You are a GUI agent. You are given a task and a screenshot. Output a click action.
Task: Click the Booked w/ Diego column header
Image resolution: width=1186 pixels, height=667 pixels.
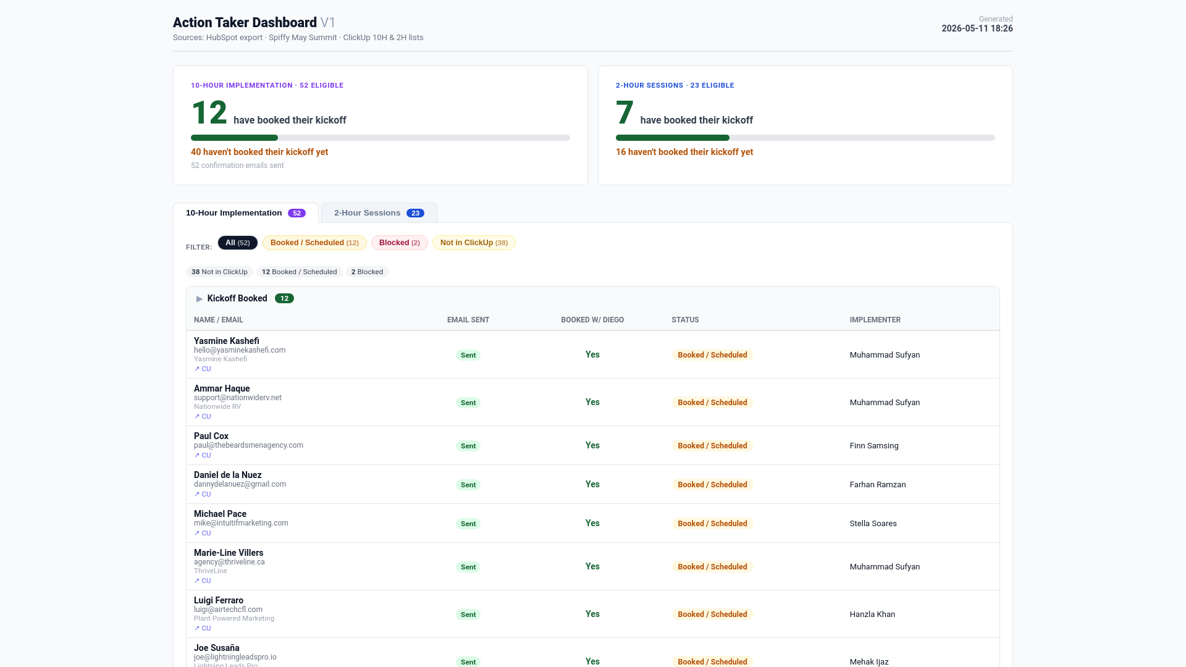tap(592, 320)
